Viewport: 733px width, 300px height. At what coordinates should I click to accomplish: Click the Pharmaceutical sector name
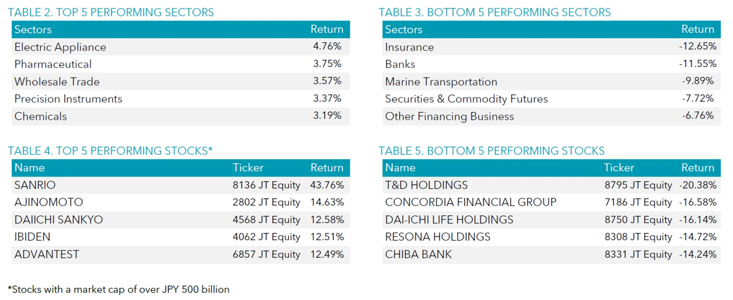[x=53, y=64]
